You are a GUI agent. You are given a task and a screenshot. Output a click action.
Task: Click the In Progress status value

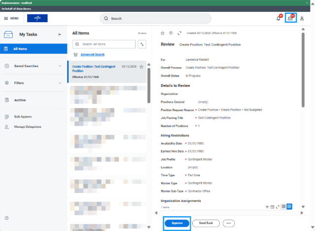(193, 76)
